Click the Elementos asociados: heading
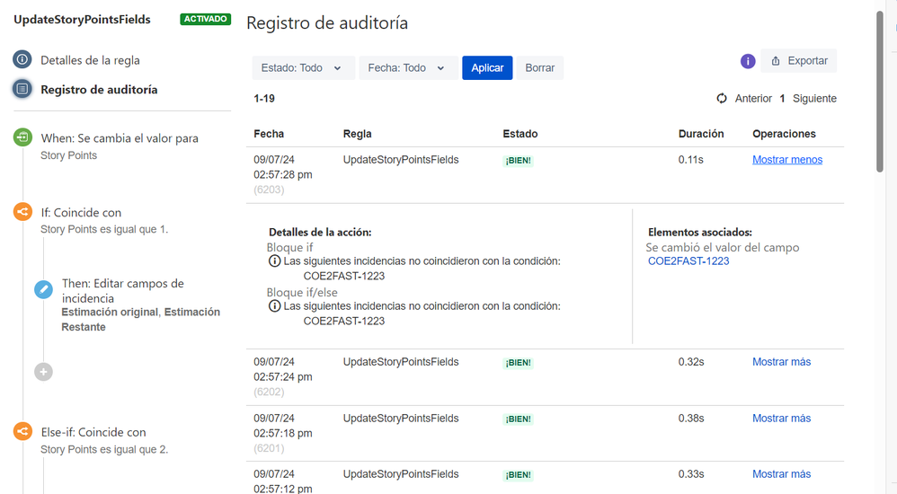This screenshot has height=494, width=897. pyautogui.click(x=699, y=233)
